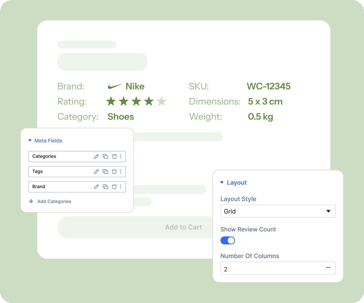Click the weight value 0.5 kg
Image resolution: width=364 pixels, height=303 pixels.
tap(261, 117)
